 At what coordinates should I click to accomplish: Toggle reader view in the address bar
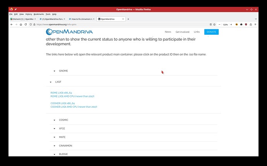(x=211, y=24)
